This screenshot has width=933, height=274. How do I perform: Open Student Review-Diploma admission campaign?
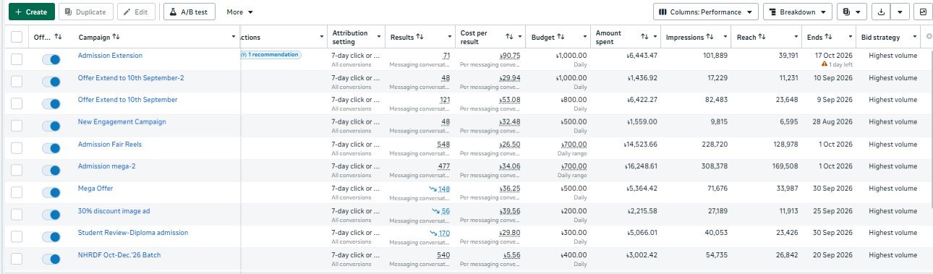(133, 233)
